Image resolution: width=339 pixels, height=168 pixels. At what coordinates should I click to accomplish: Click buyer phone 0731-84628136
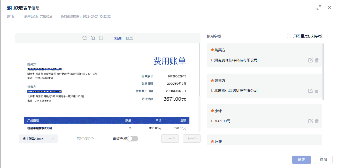pos(40,78)
